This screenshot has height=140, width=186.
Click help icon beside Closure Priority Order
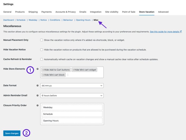[38, 105]
